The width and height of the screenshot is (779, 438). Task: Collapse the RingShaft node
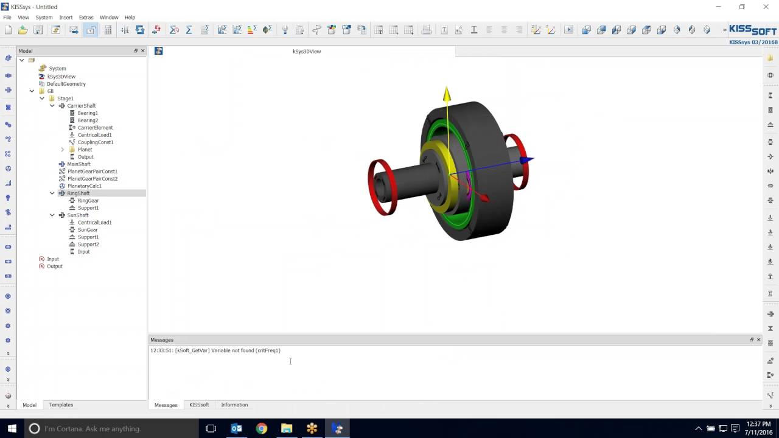[x=52, y=193]
